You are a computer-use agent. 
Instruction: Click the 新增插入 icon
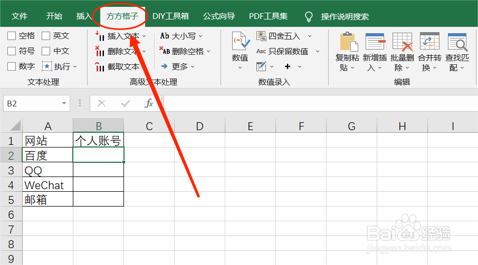pyautogui.click(x=375, y=41)
